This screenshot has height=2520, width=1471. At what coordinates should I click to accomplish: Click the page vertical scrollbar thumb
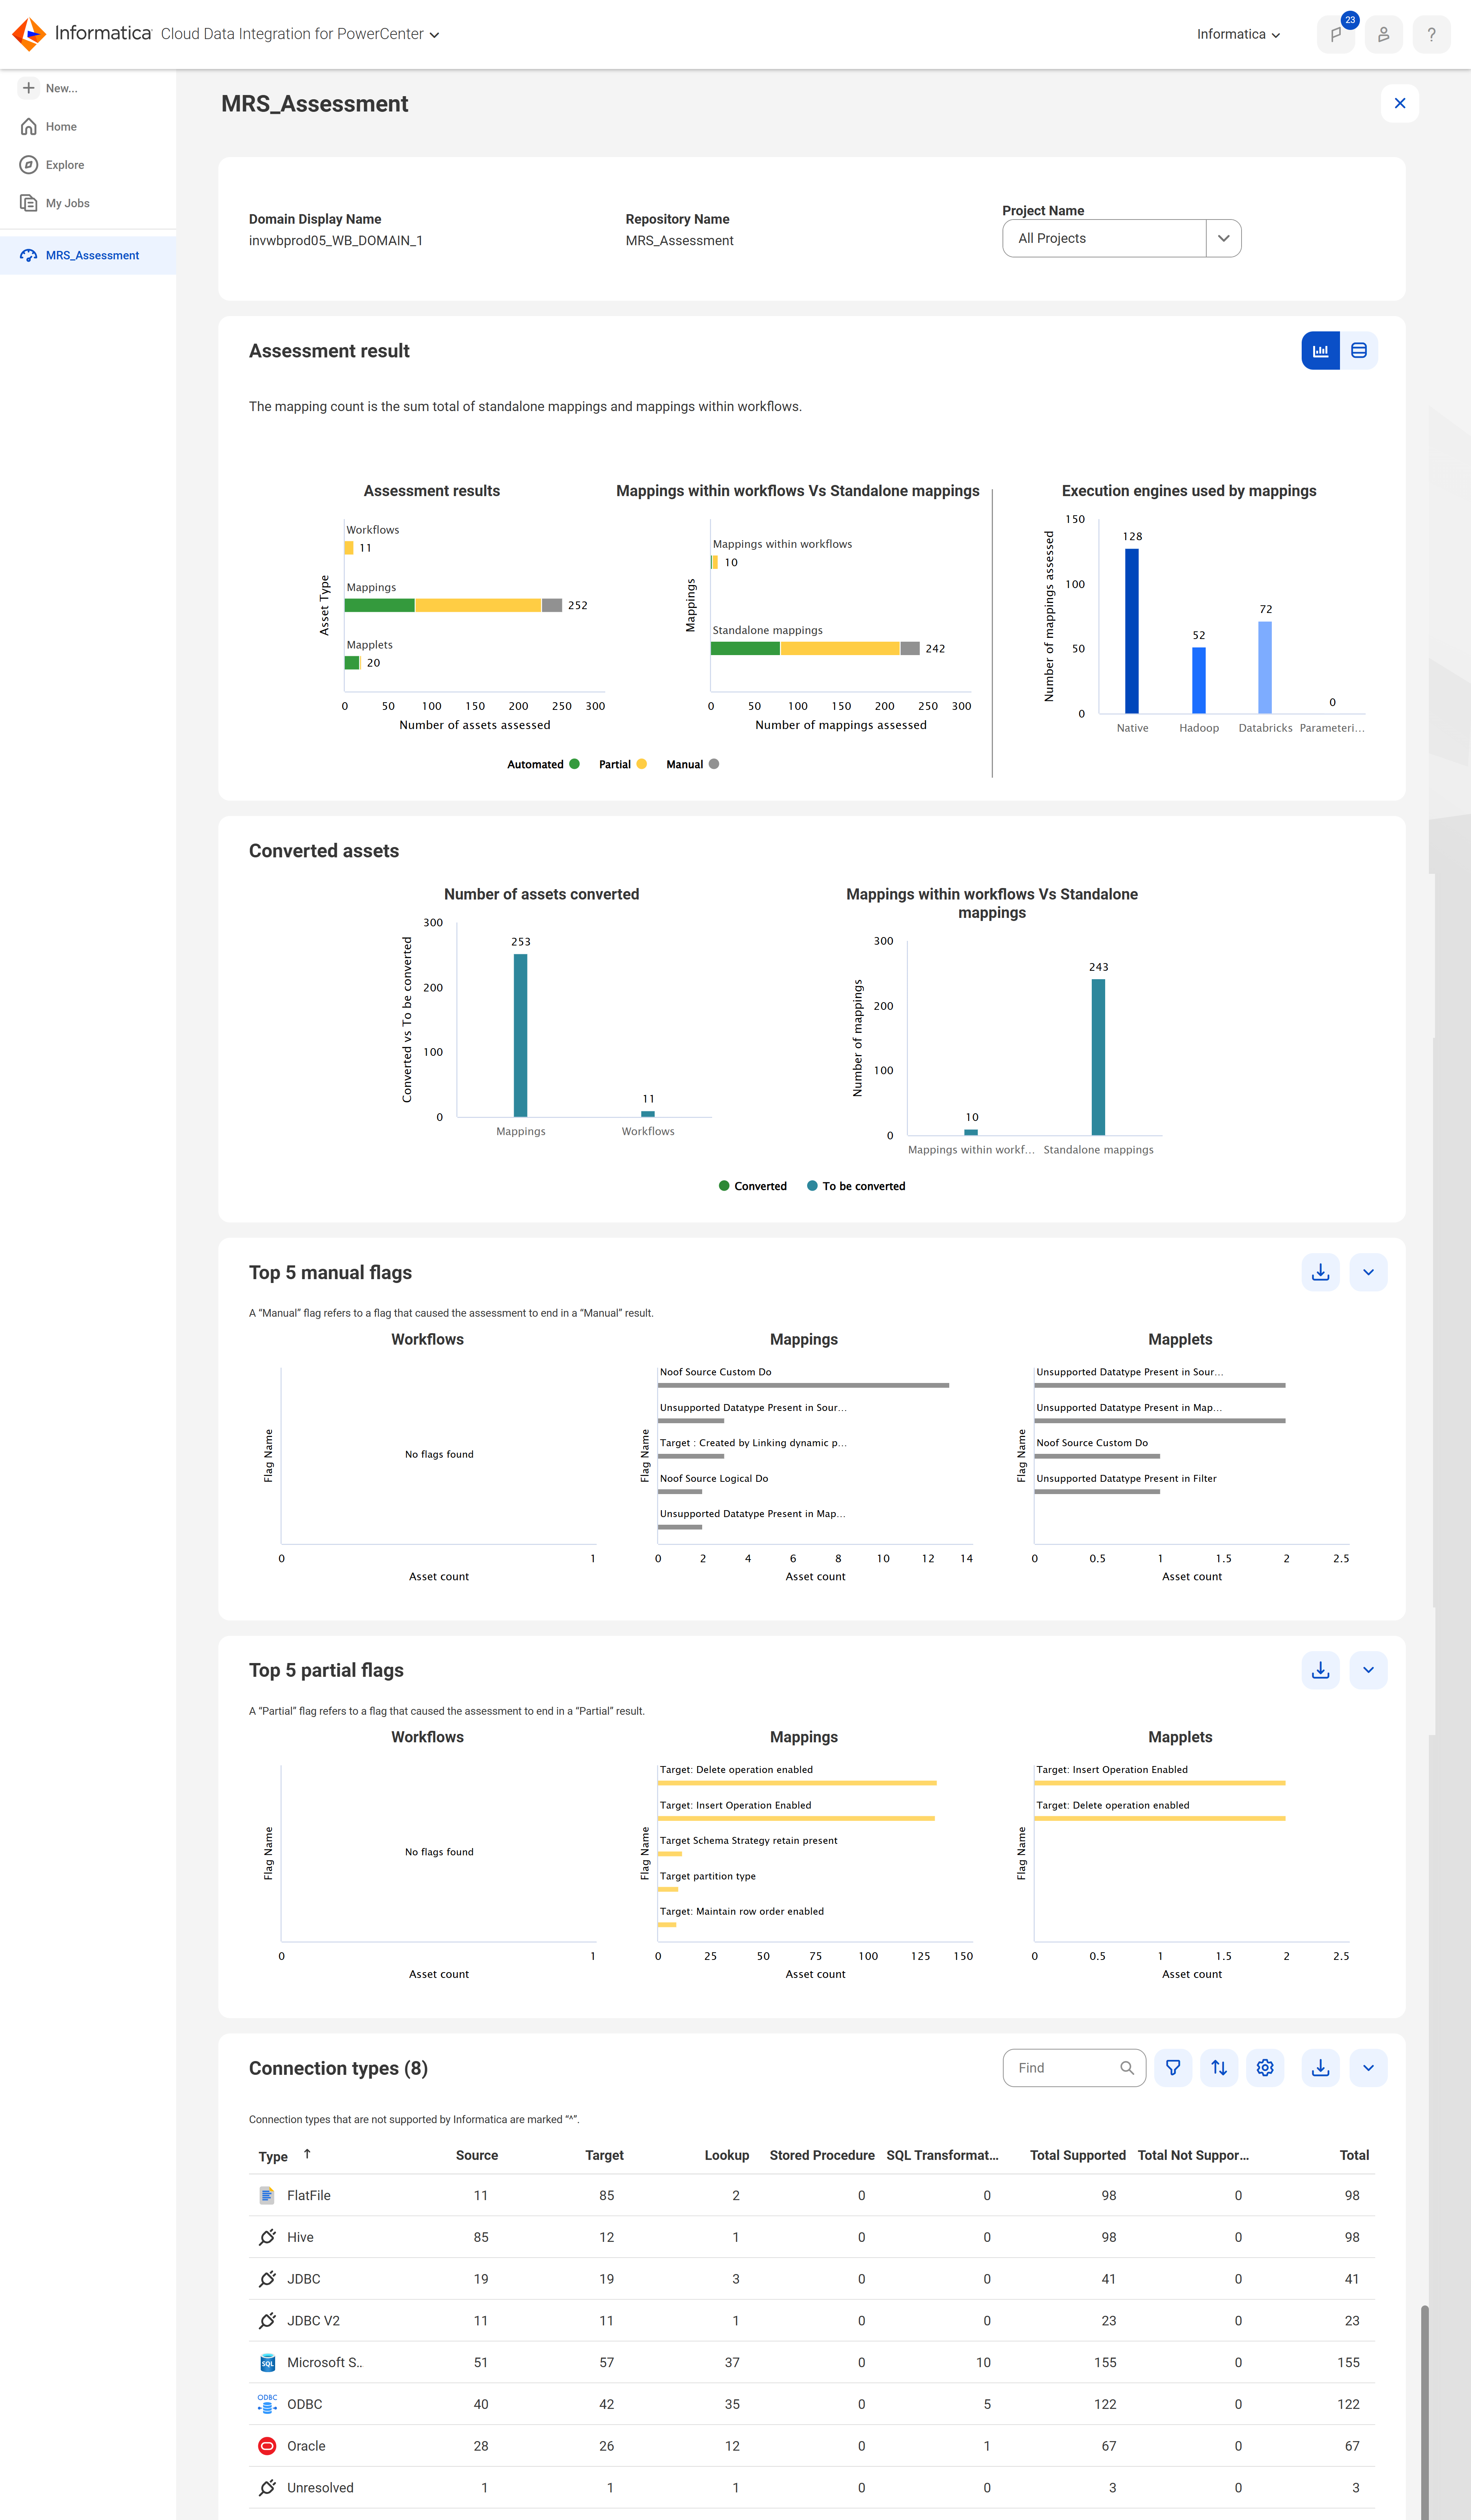1425,2412
